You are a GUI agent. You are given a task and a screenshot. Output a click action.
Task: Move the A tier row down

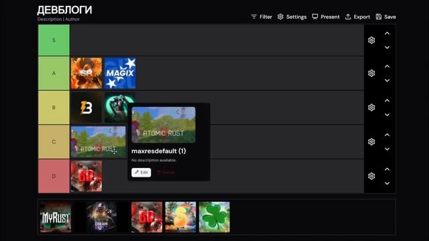pyautogui.click(x=387, y=80)
